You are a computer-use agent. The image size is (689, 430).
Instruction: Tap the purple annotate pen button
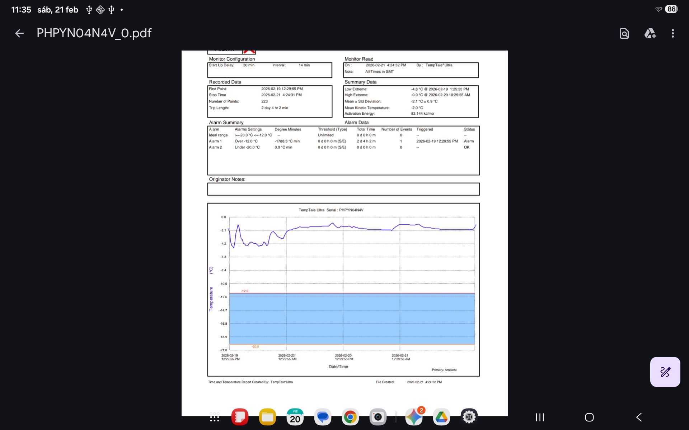pyautogui.click(x=665, y=372)
